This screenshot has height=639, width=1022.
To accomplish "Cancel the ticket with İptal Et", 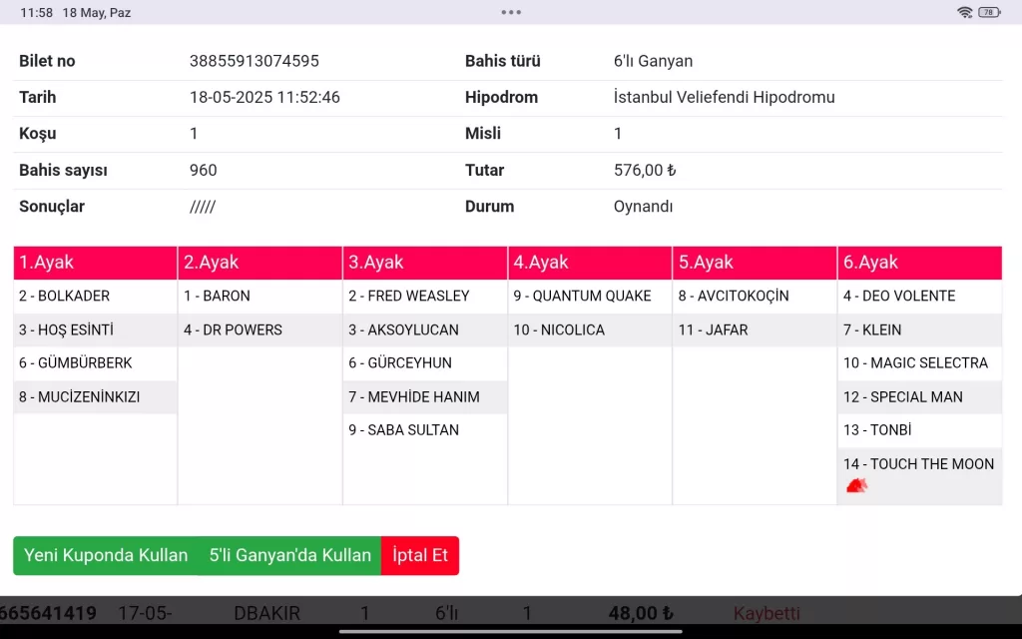I will [419, 555].
